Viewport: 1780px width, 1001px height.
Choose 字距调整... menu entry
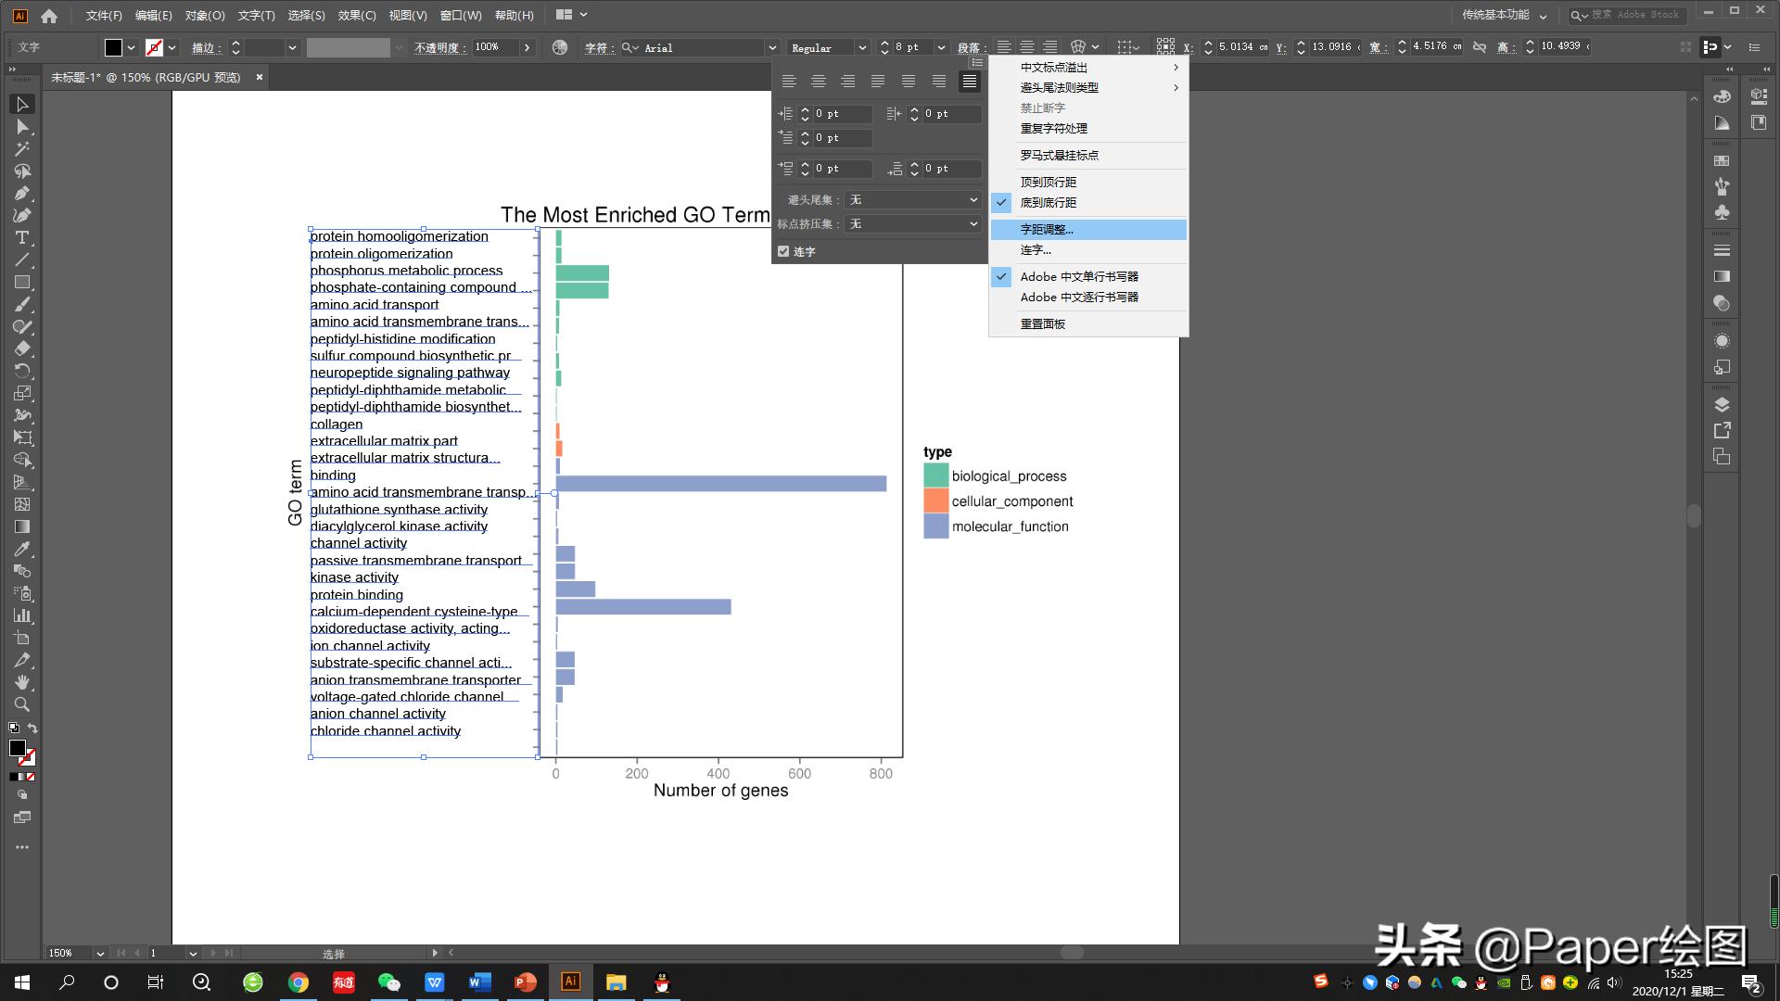pyautogui.click(x=1047, y=229)
